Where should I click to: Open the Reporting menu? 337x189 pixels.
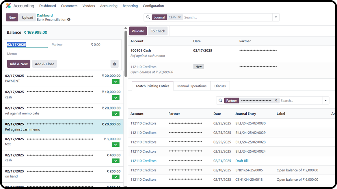(130, 5)
